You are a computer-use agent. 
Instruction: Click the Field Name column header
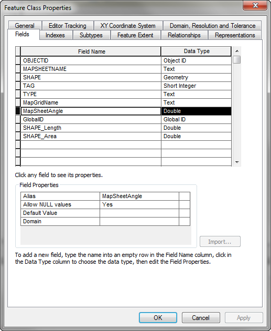pyautogui.click(x=91, y=51)
